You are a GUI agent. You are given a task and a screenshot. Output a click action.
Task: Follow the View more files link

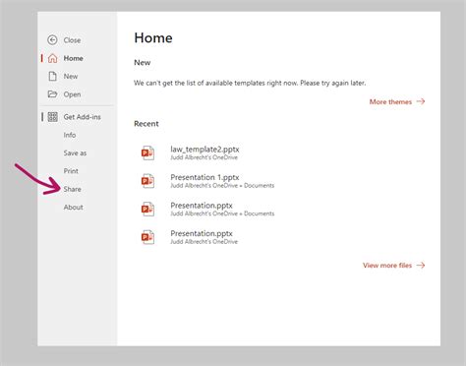[387, 265]
